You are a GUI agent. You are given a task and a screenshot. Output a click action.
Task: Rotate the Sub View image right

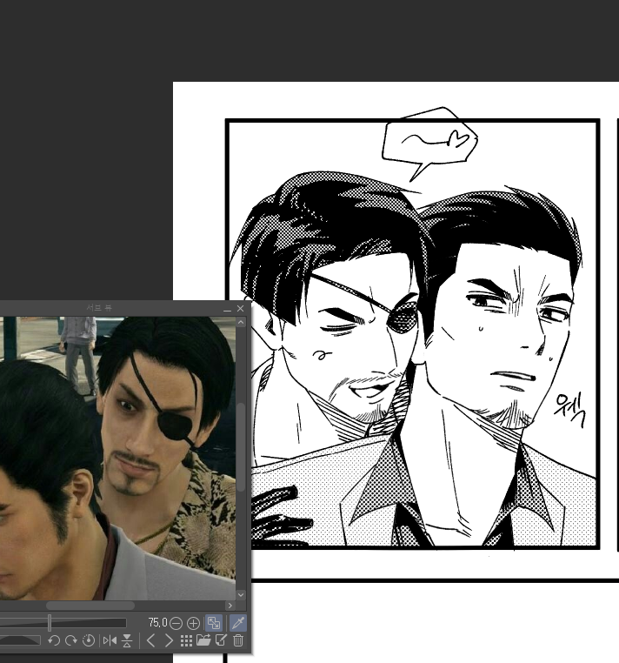pyautogui.click(x=71, y=640)
